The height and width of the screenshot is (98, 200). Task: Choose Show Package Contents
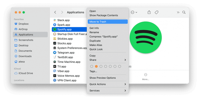coord(108,15)
